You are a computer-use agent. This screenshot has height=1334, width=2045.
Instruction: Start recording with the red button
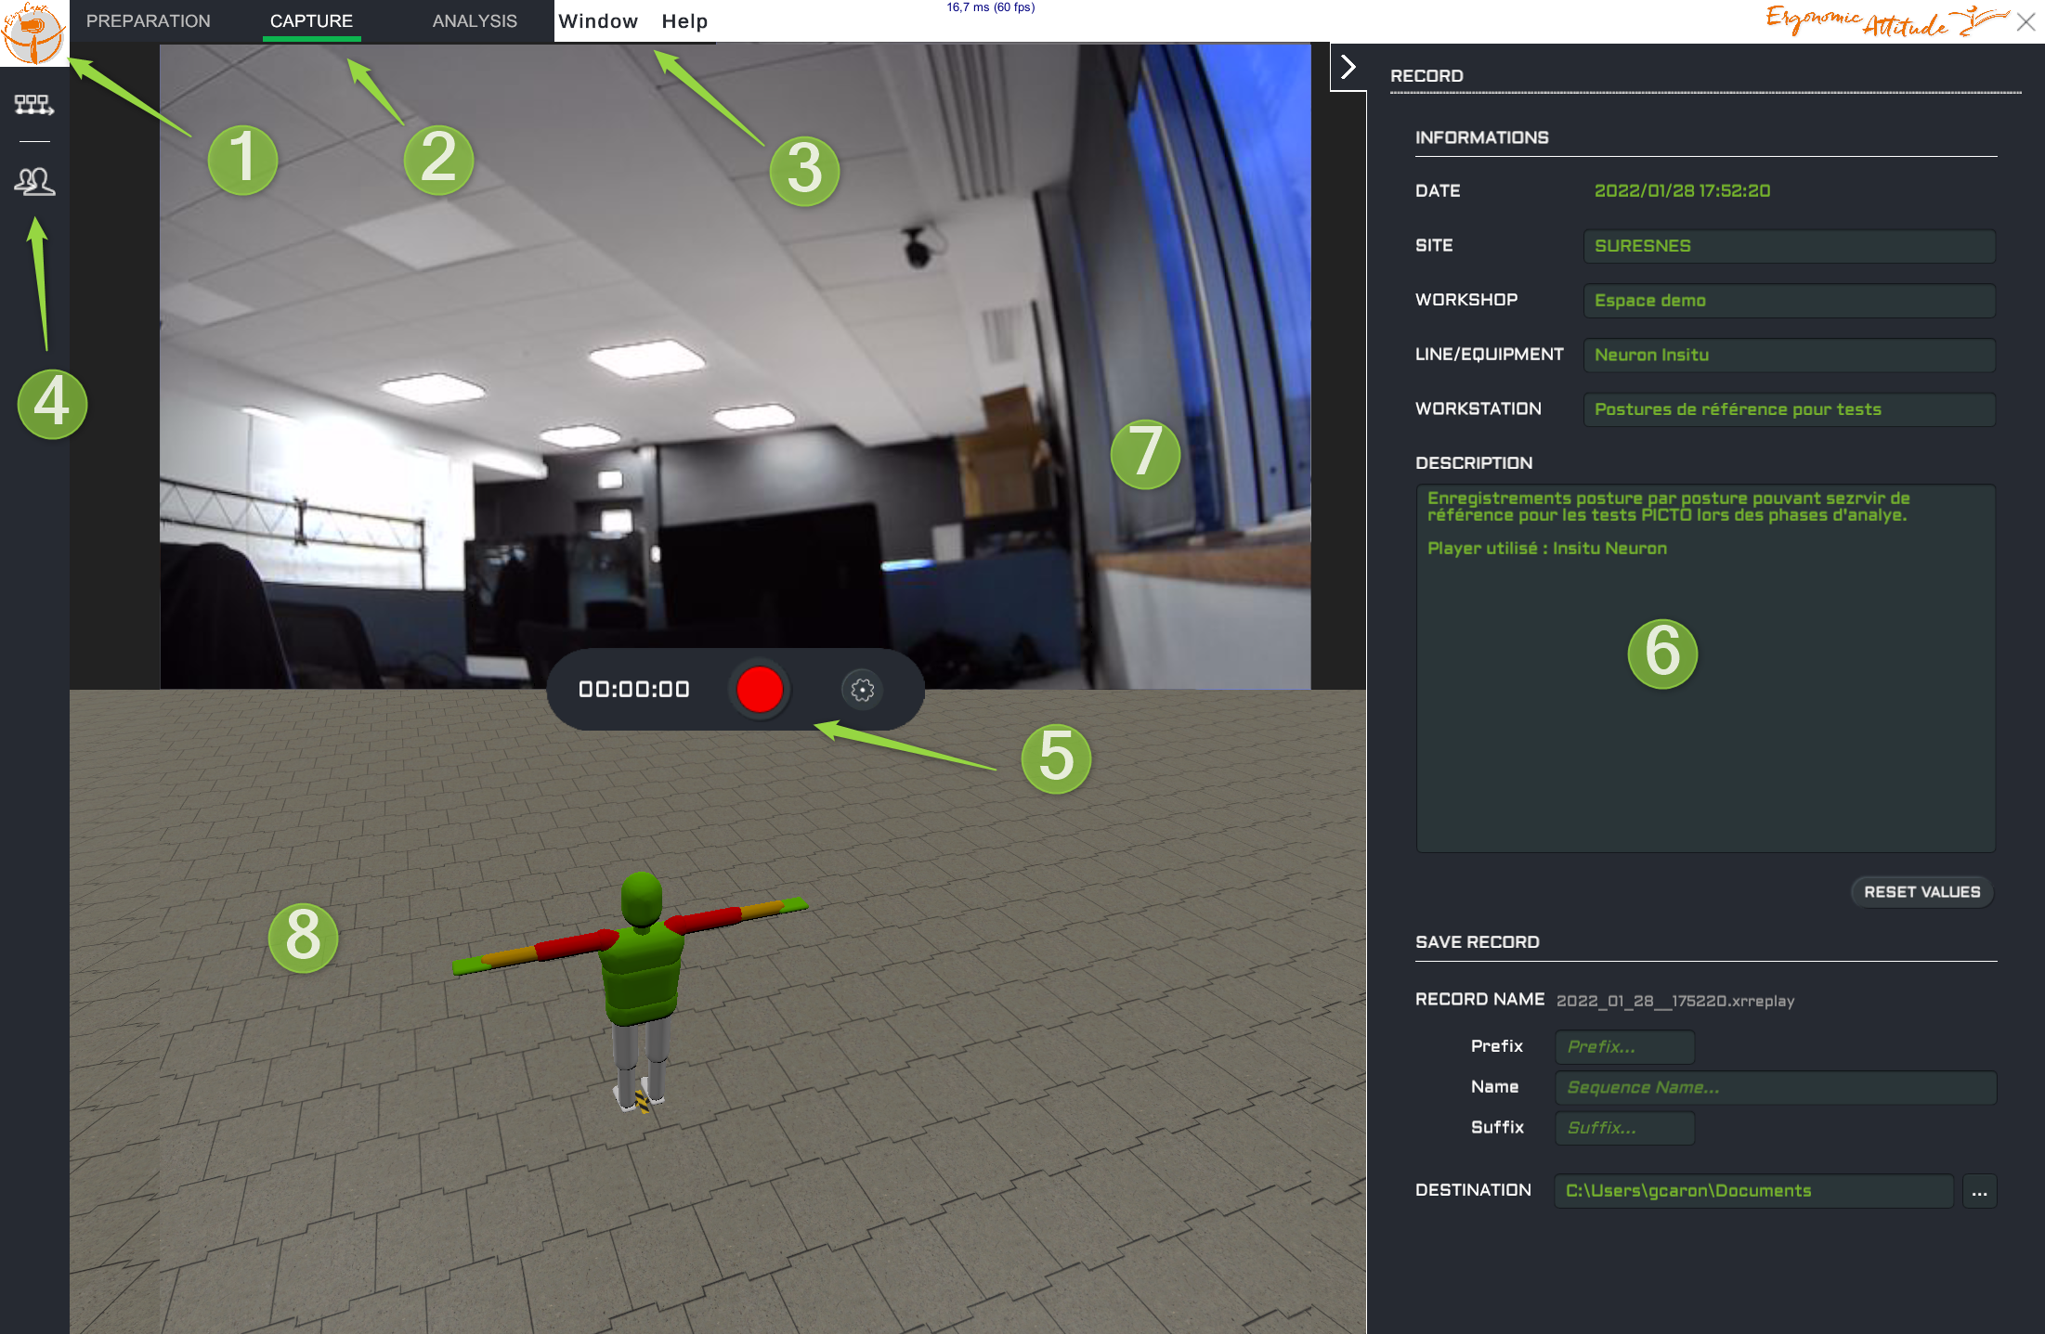759,690
